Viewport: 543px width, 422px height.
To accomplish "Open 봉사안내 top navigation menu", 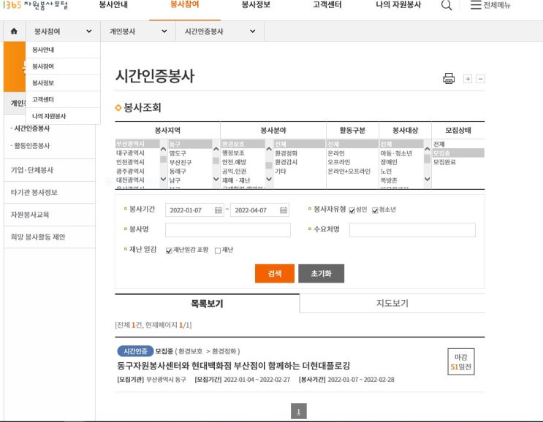I will (113, 5).
